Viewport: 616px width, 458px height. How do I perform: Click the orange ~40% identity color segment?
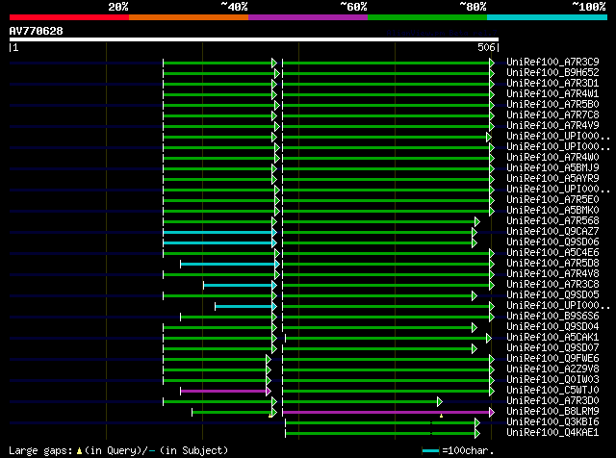[189, 17]
